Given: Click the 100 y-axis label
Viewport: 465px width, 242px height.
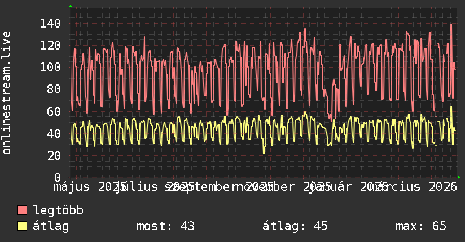Looking at the screenshot, I should [50, 67].
